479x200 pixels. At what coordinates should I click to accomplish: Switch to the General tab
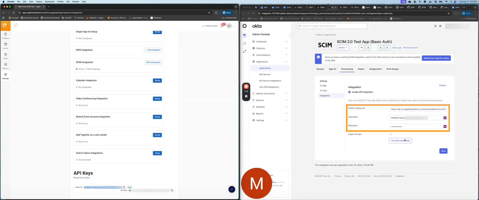point(320,69)
